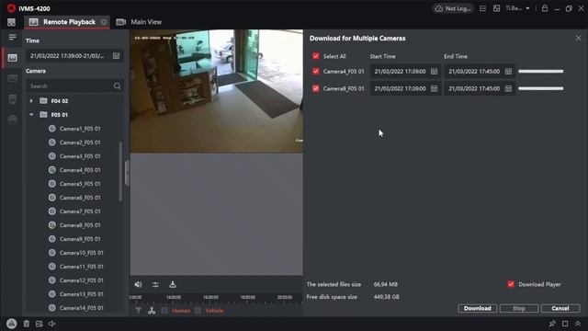The image size is (588, 331).
Task: Open the playback settings sliders icon
Action: pyautogui.click(x=155, y=284)
